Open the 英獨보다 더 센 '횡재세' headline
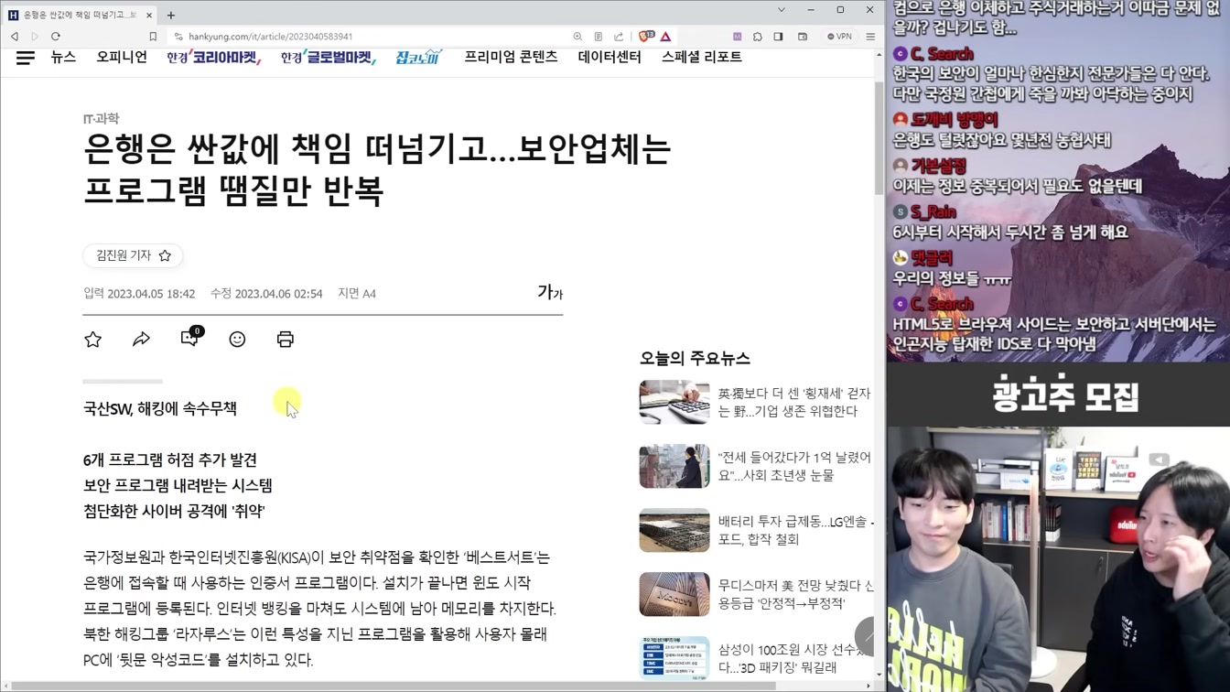The width and height of the screenshot is (1230, 692). point(794,402)
